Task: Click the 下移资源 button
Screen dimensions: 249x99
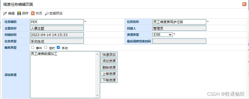Action: click(109, 80)
